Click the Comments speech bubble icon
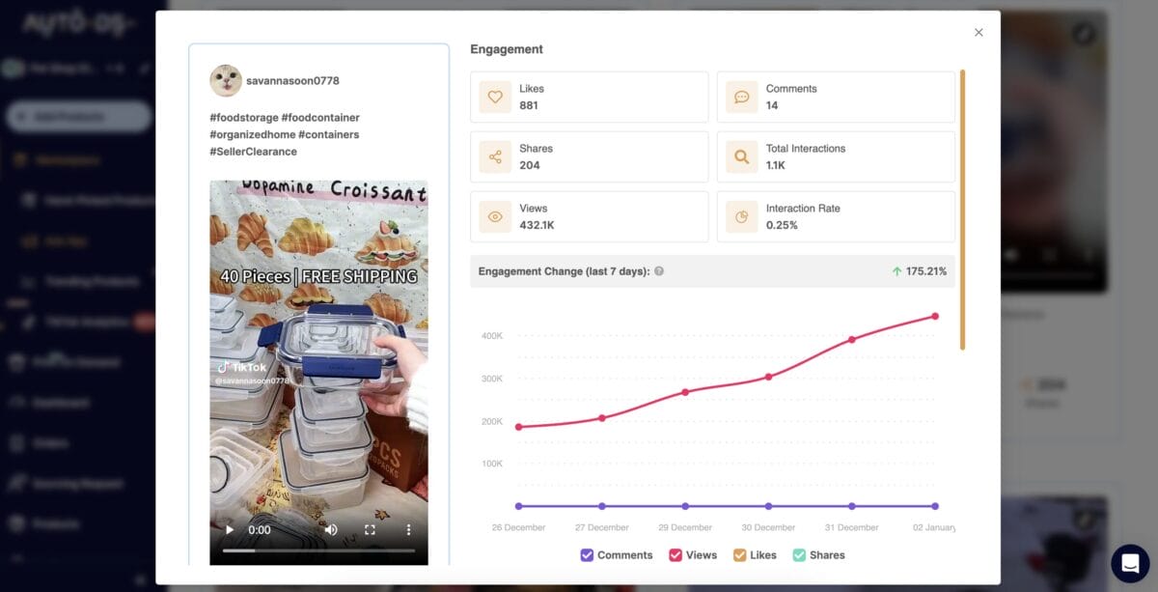Image resolution: width=1158 pixels, height=592 pixels. pos(741,97)
